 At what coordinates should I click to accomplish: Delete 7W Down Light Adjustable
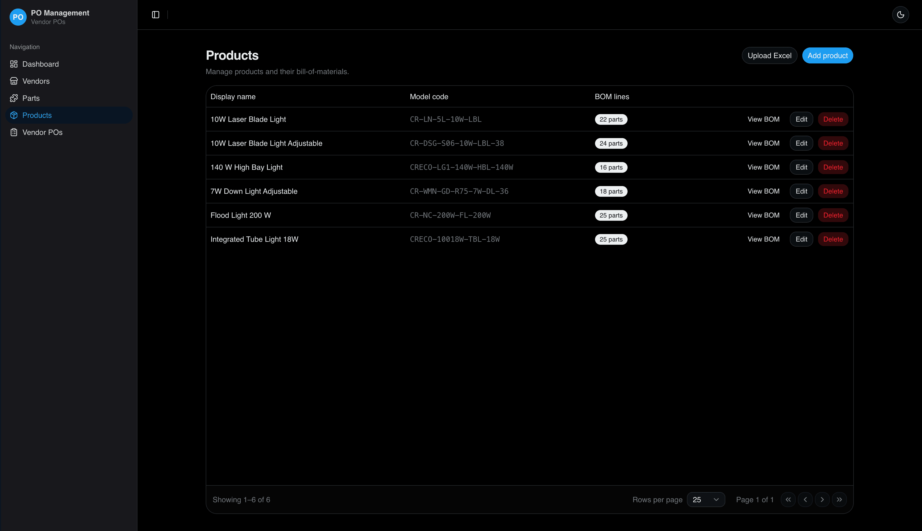coord(833,191)
